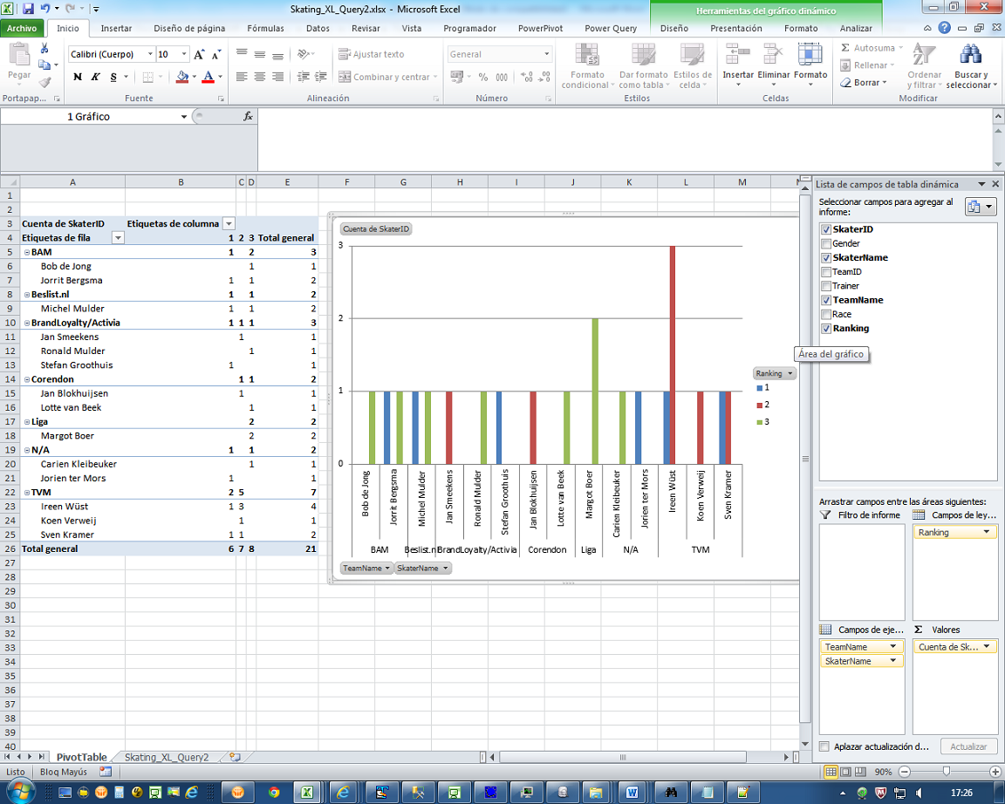Open the font name dropdown
This screenshot has width=1005, height=804.
[150, 54]
